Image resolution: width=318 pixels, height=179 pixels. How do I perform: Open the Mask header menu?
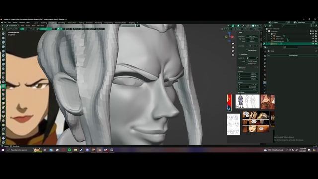34,26
